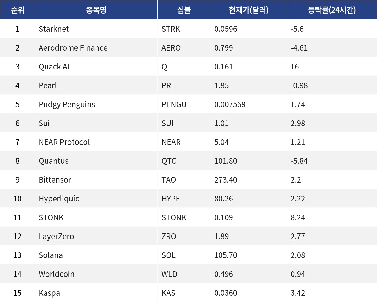
Task: Select the QTC symbol cell
Action: 184,161
